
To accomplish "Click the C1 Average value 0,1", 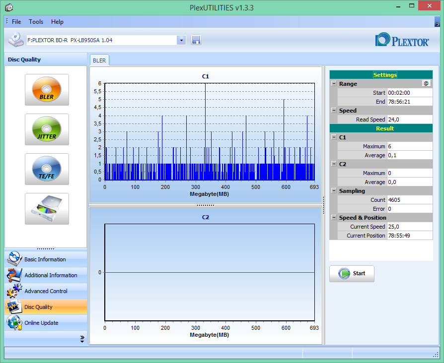I will [410, 155].
